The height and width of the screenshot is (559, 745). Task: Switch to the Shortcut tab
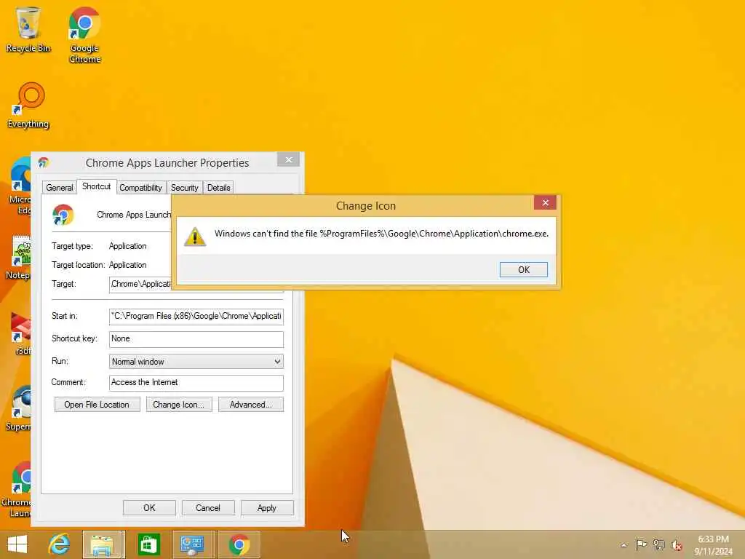click(97, 186)
